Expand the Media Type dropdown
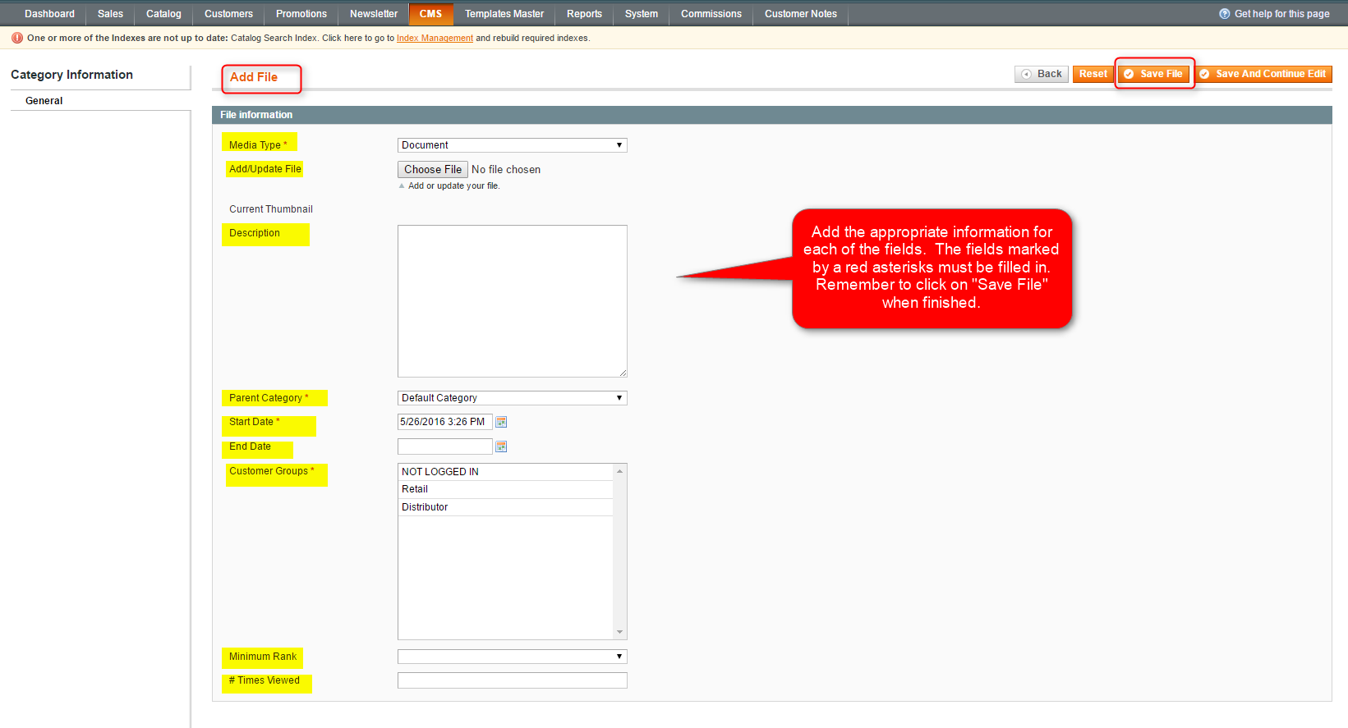 512,145
